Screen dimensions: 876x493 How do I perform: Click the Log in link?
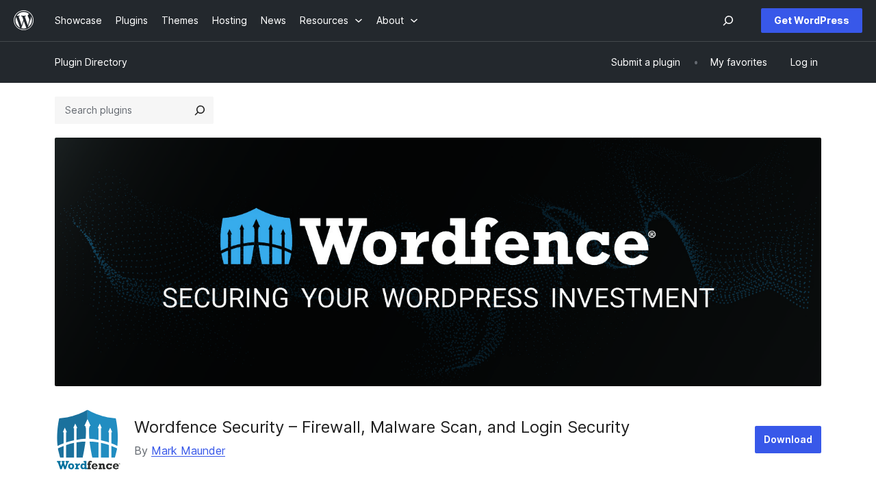[x=803, y=62]
